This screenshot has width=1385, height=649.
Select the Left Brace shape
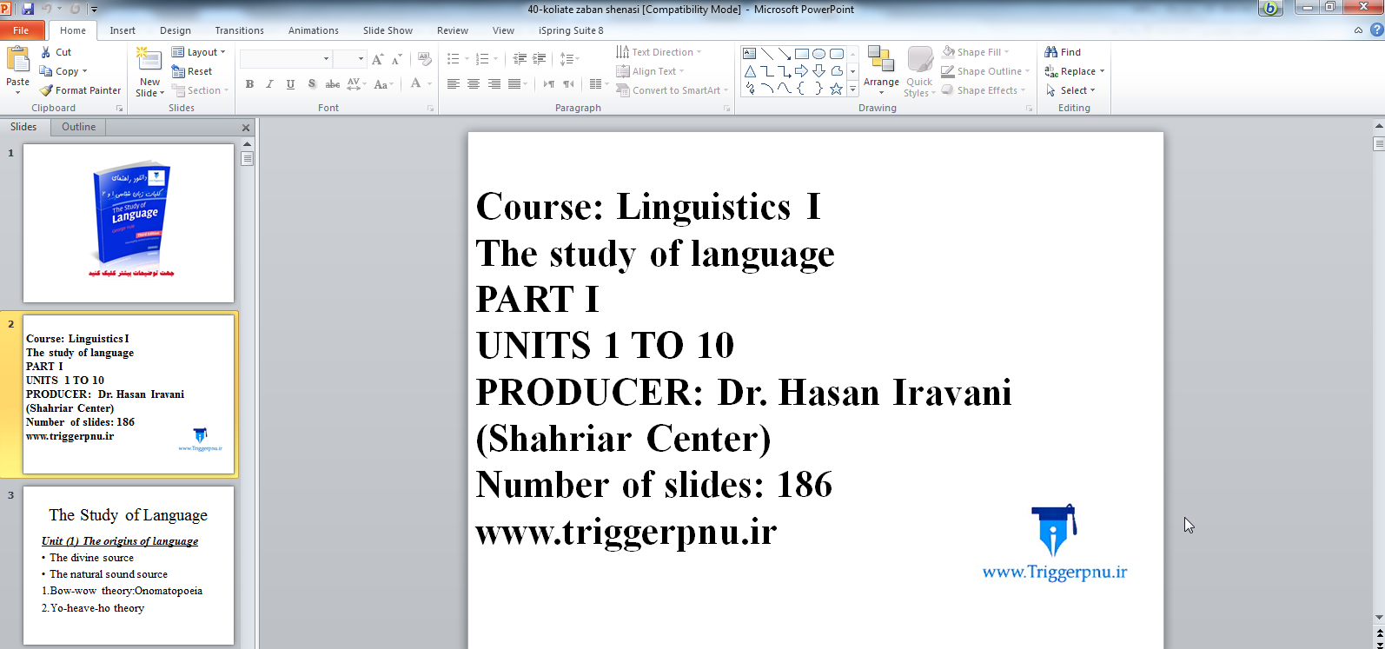coord(802,89)
